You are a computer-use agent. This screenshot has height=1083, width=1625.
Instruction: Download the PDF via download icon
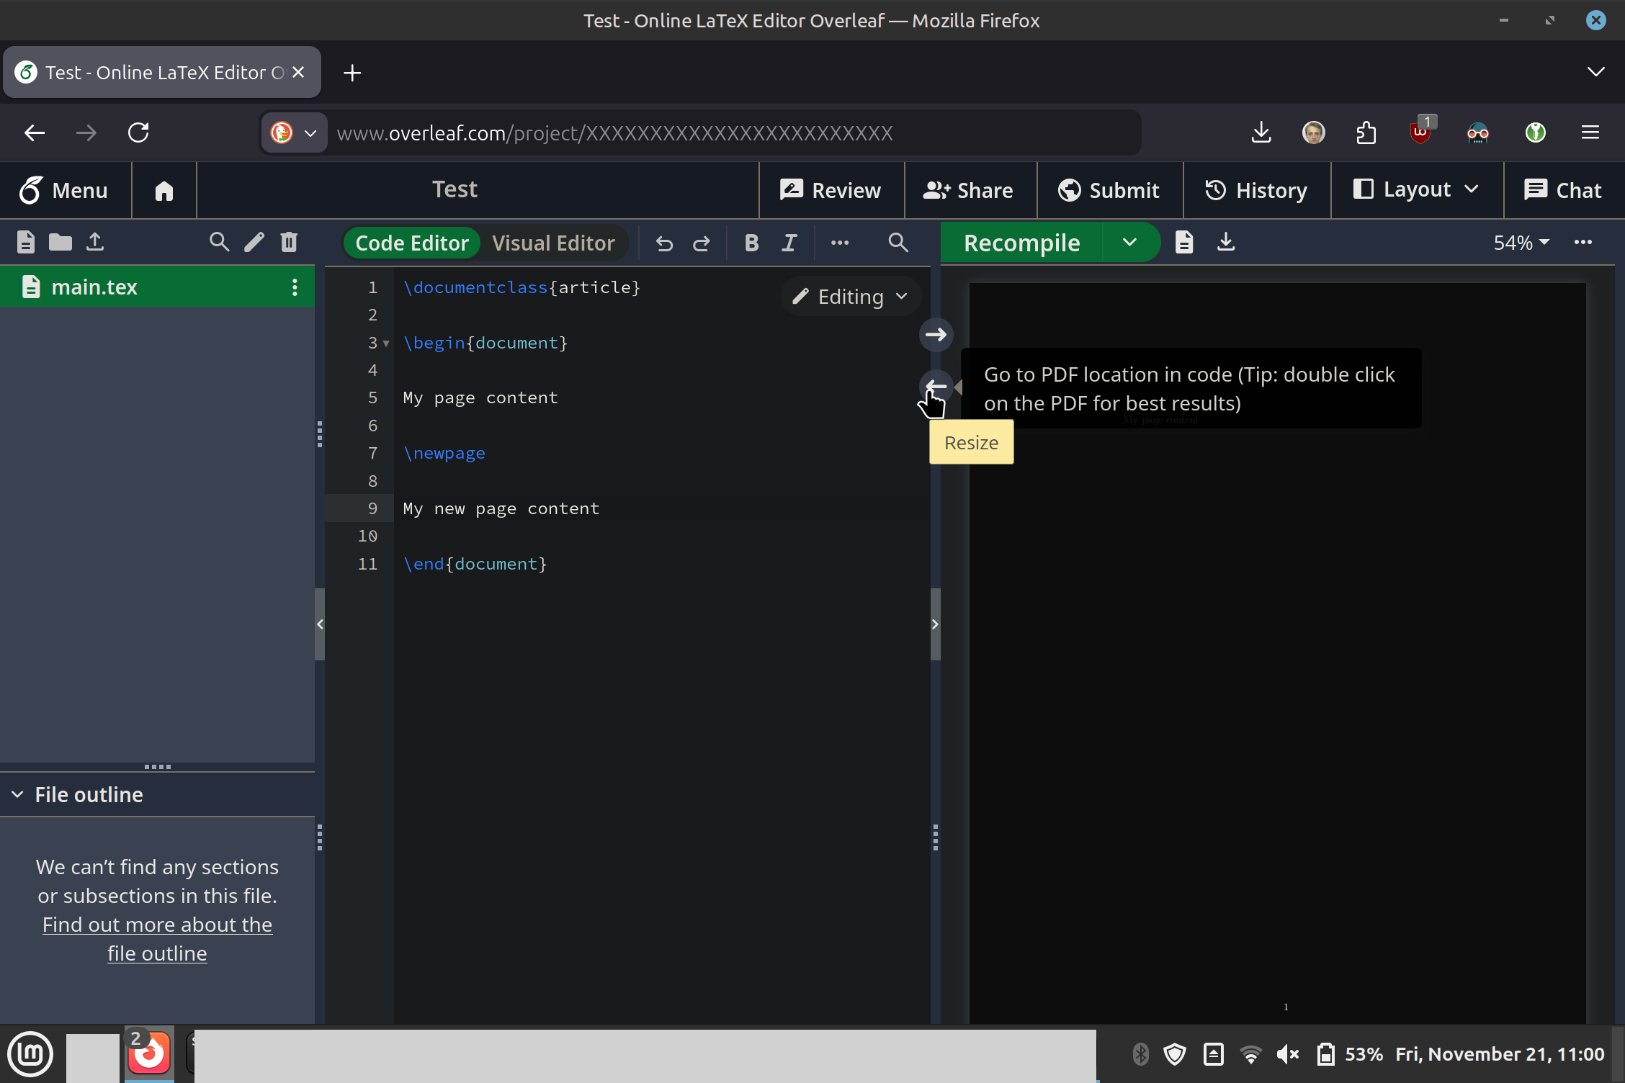[x=1226, y=242]
